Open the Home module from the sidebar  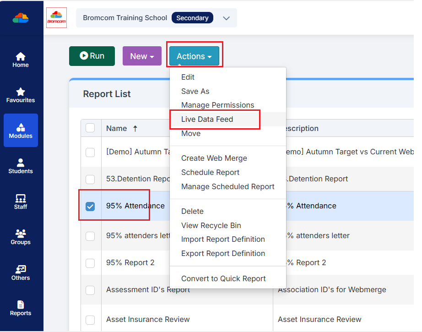[x=20, y=60]
